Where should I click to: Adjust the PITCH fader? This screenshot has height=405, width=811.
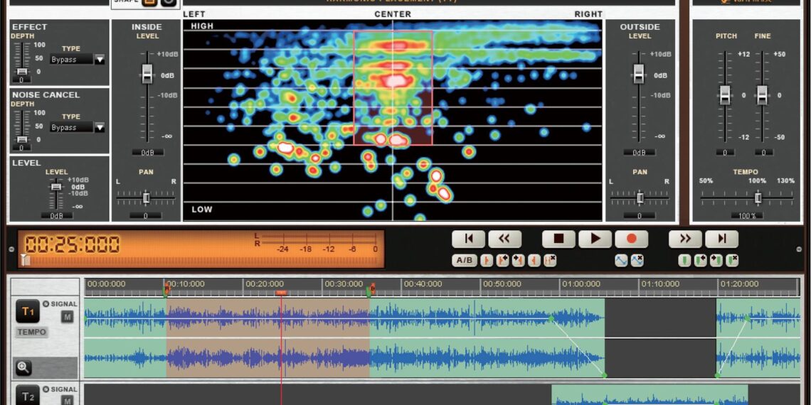click(725, 95)
